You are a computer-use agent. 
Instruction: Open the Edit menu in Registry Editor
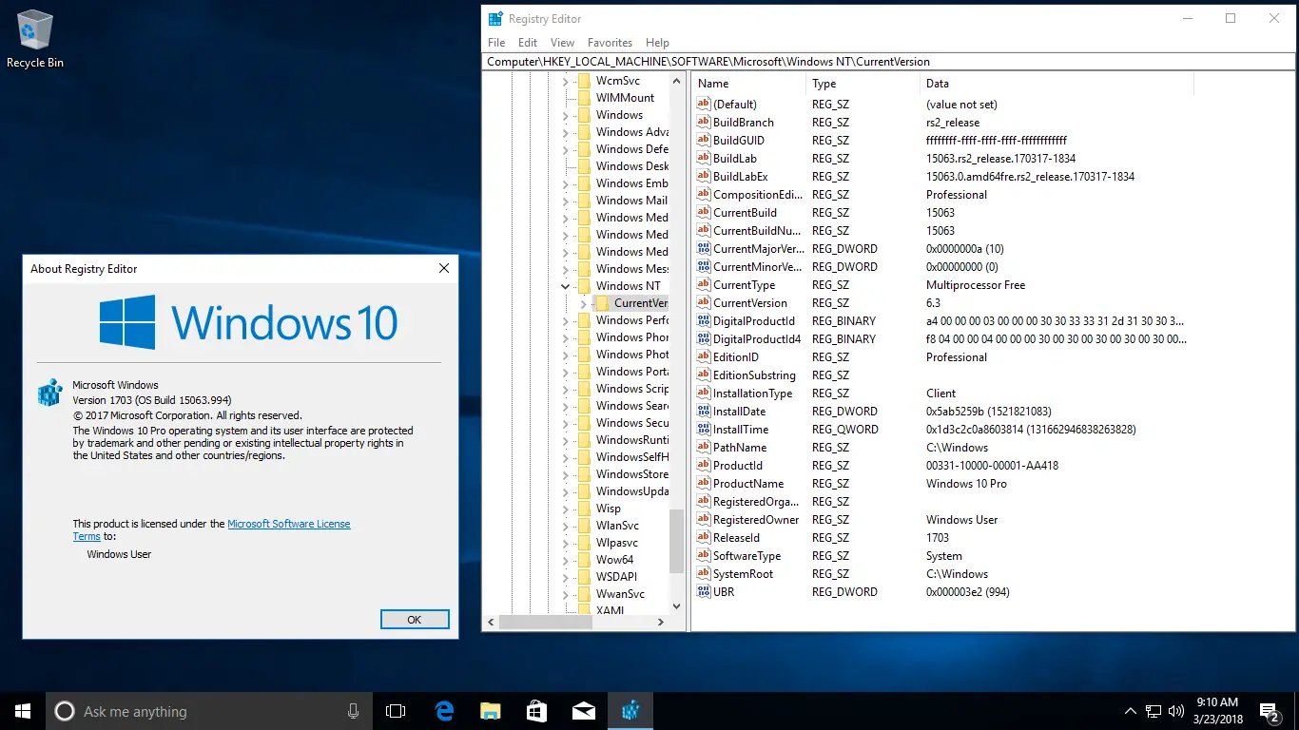click(x=528, y=43)
